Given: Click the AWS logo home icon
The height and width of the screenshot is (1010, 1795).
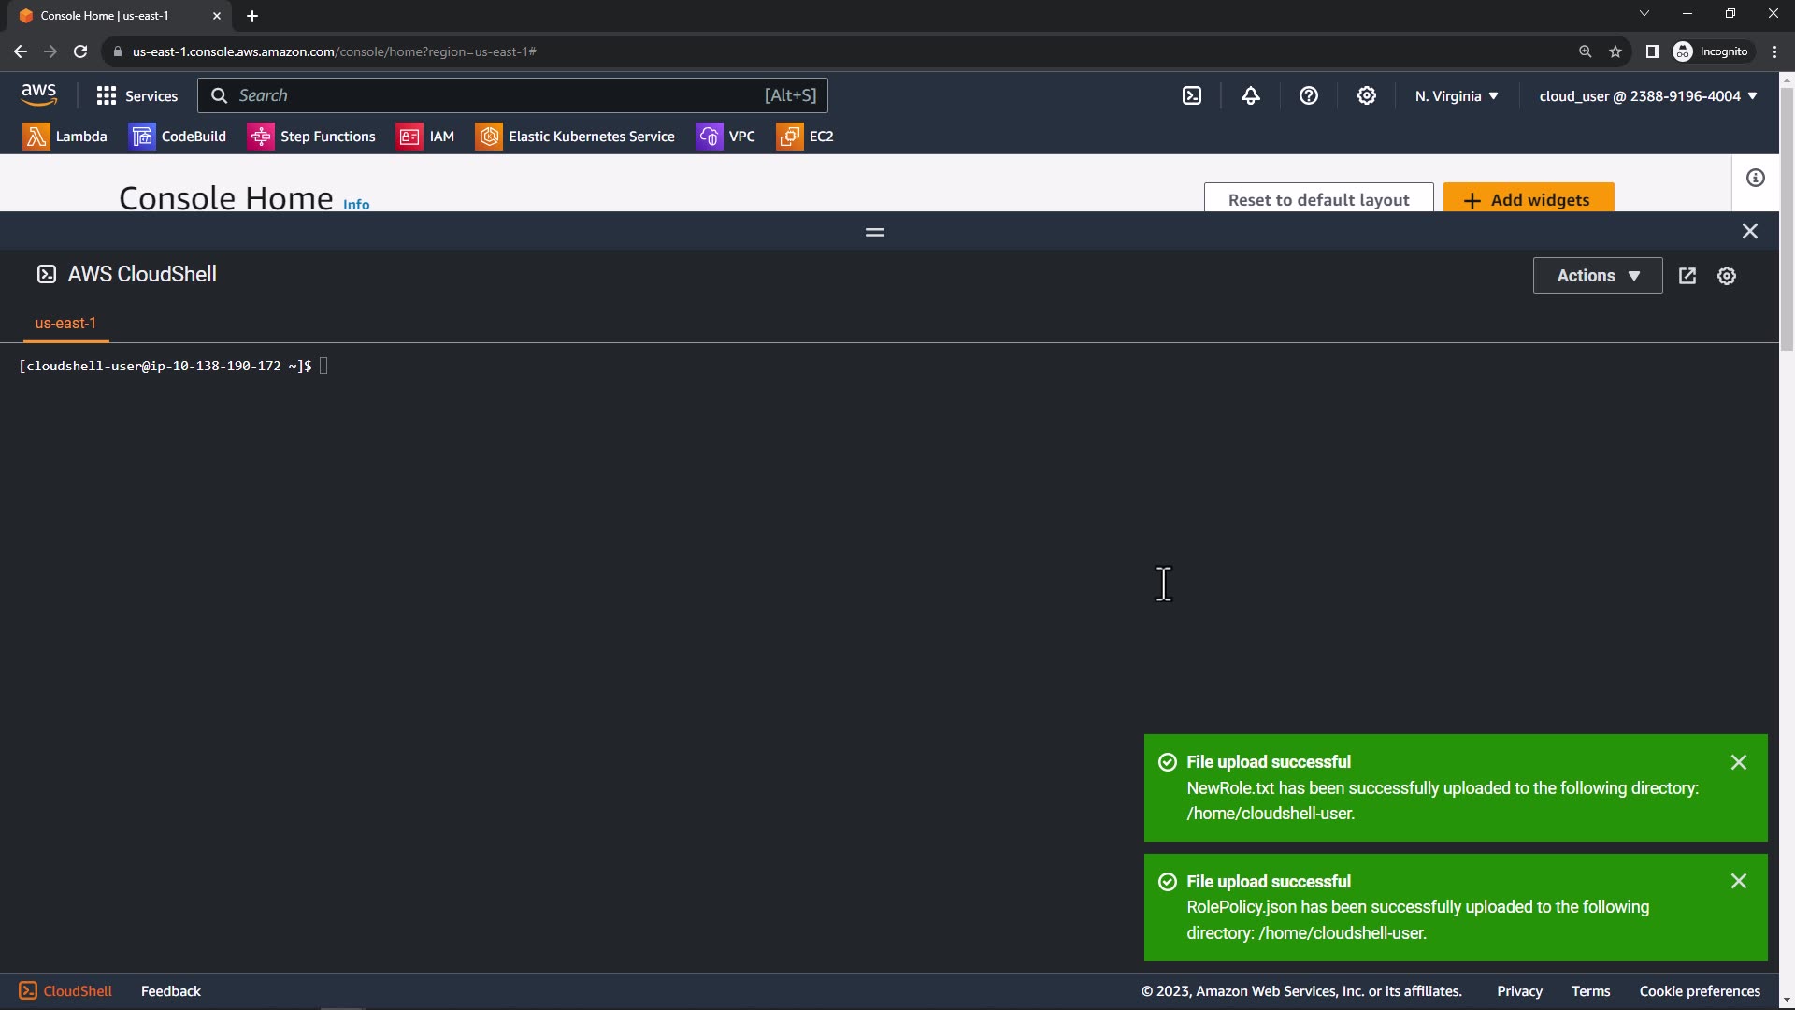Looking at the screenshot, I should coord(38,94).
